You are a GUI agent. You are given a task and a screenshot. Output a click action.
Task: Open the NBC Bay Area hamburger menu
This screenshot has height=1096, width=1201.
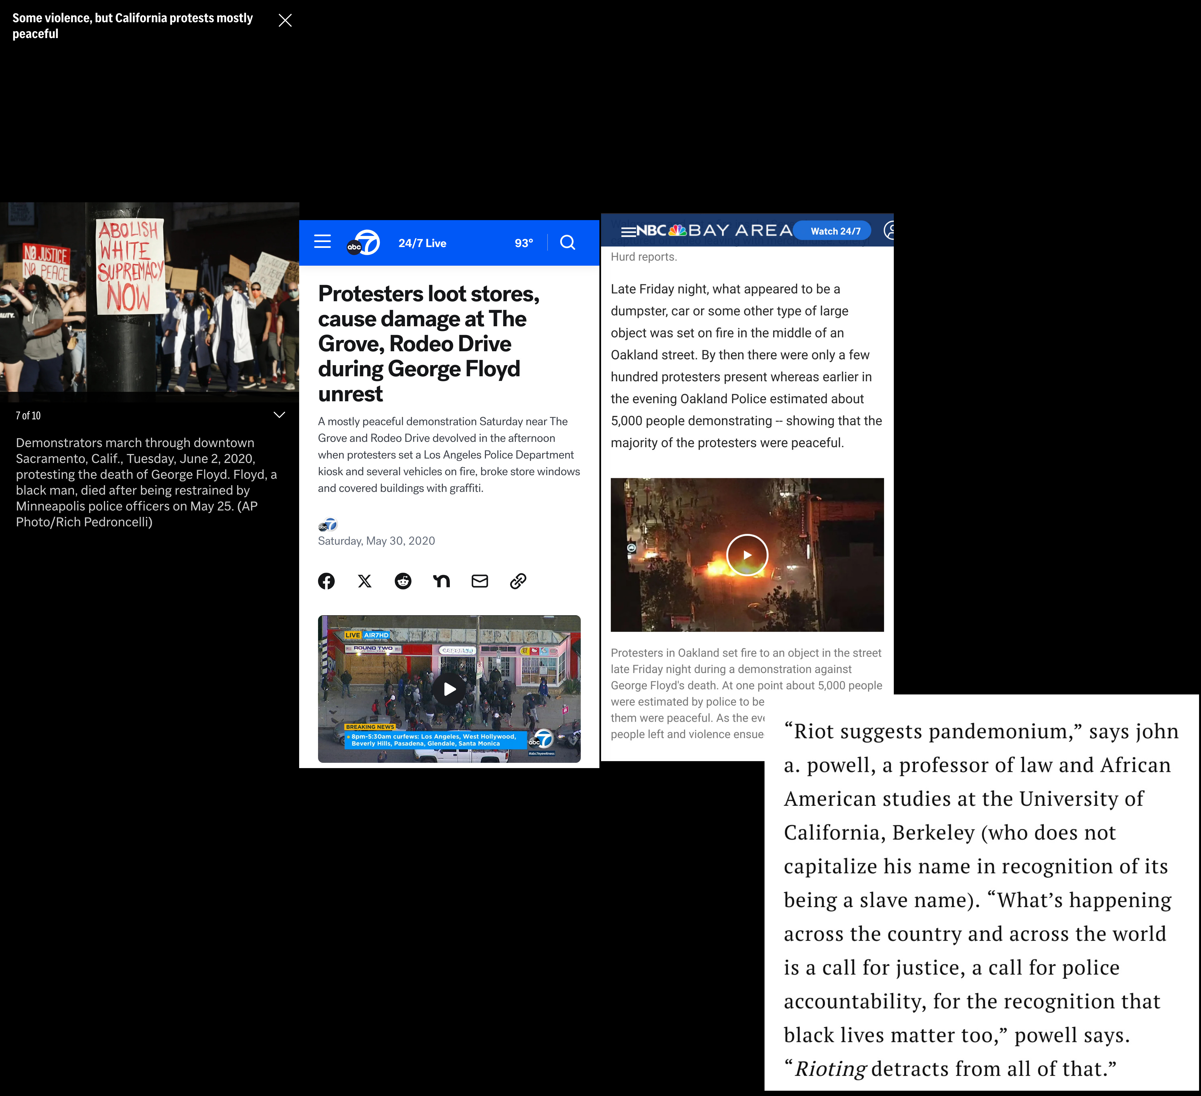point(628,231)
